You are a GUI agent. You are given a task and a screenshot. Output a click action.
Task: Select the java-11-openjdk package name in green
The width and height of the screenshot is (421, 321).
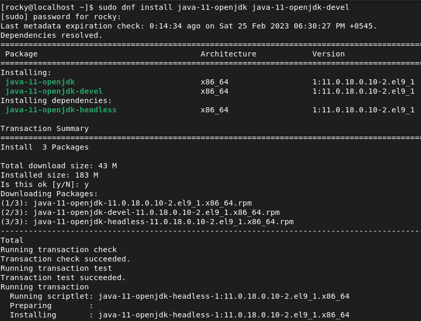coord(39,82)
